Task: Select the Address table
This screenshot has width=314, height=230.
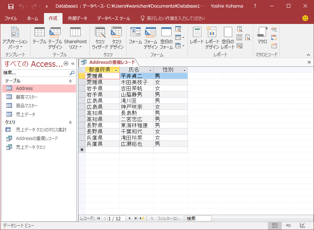Action: [39, 88]
